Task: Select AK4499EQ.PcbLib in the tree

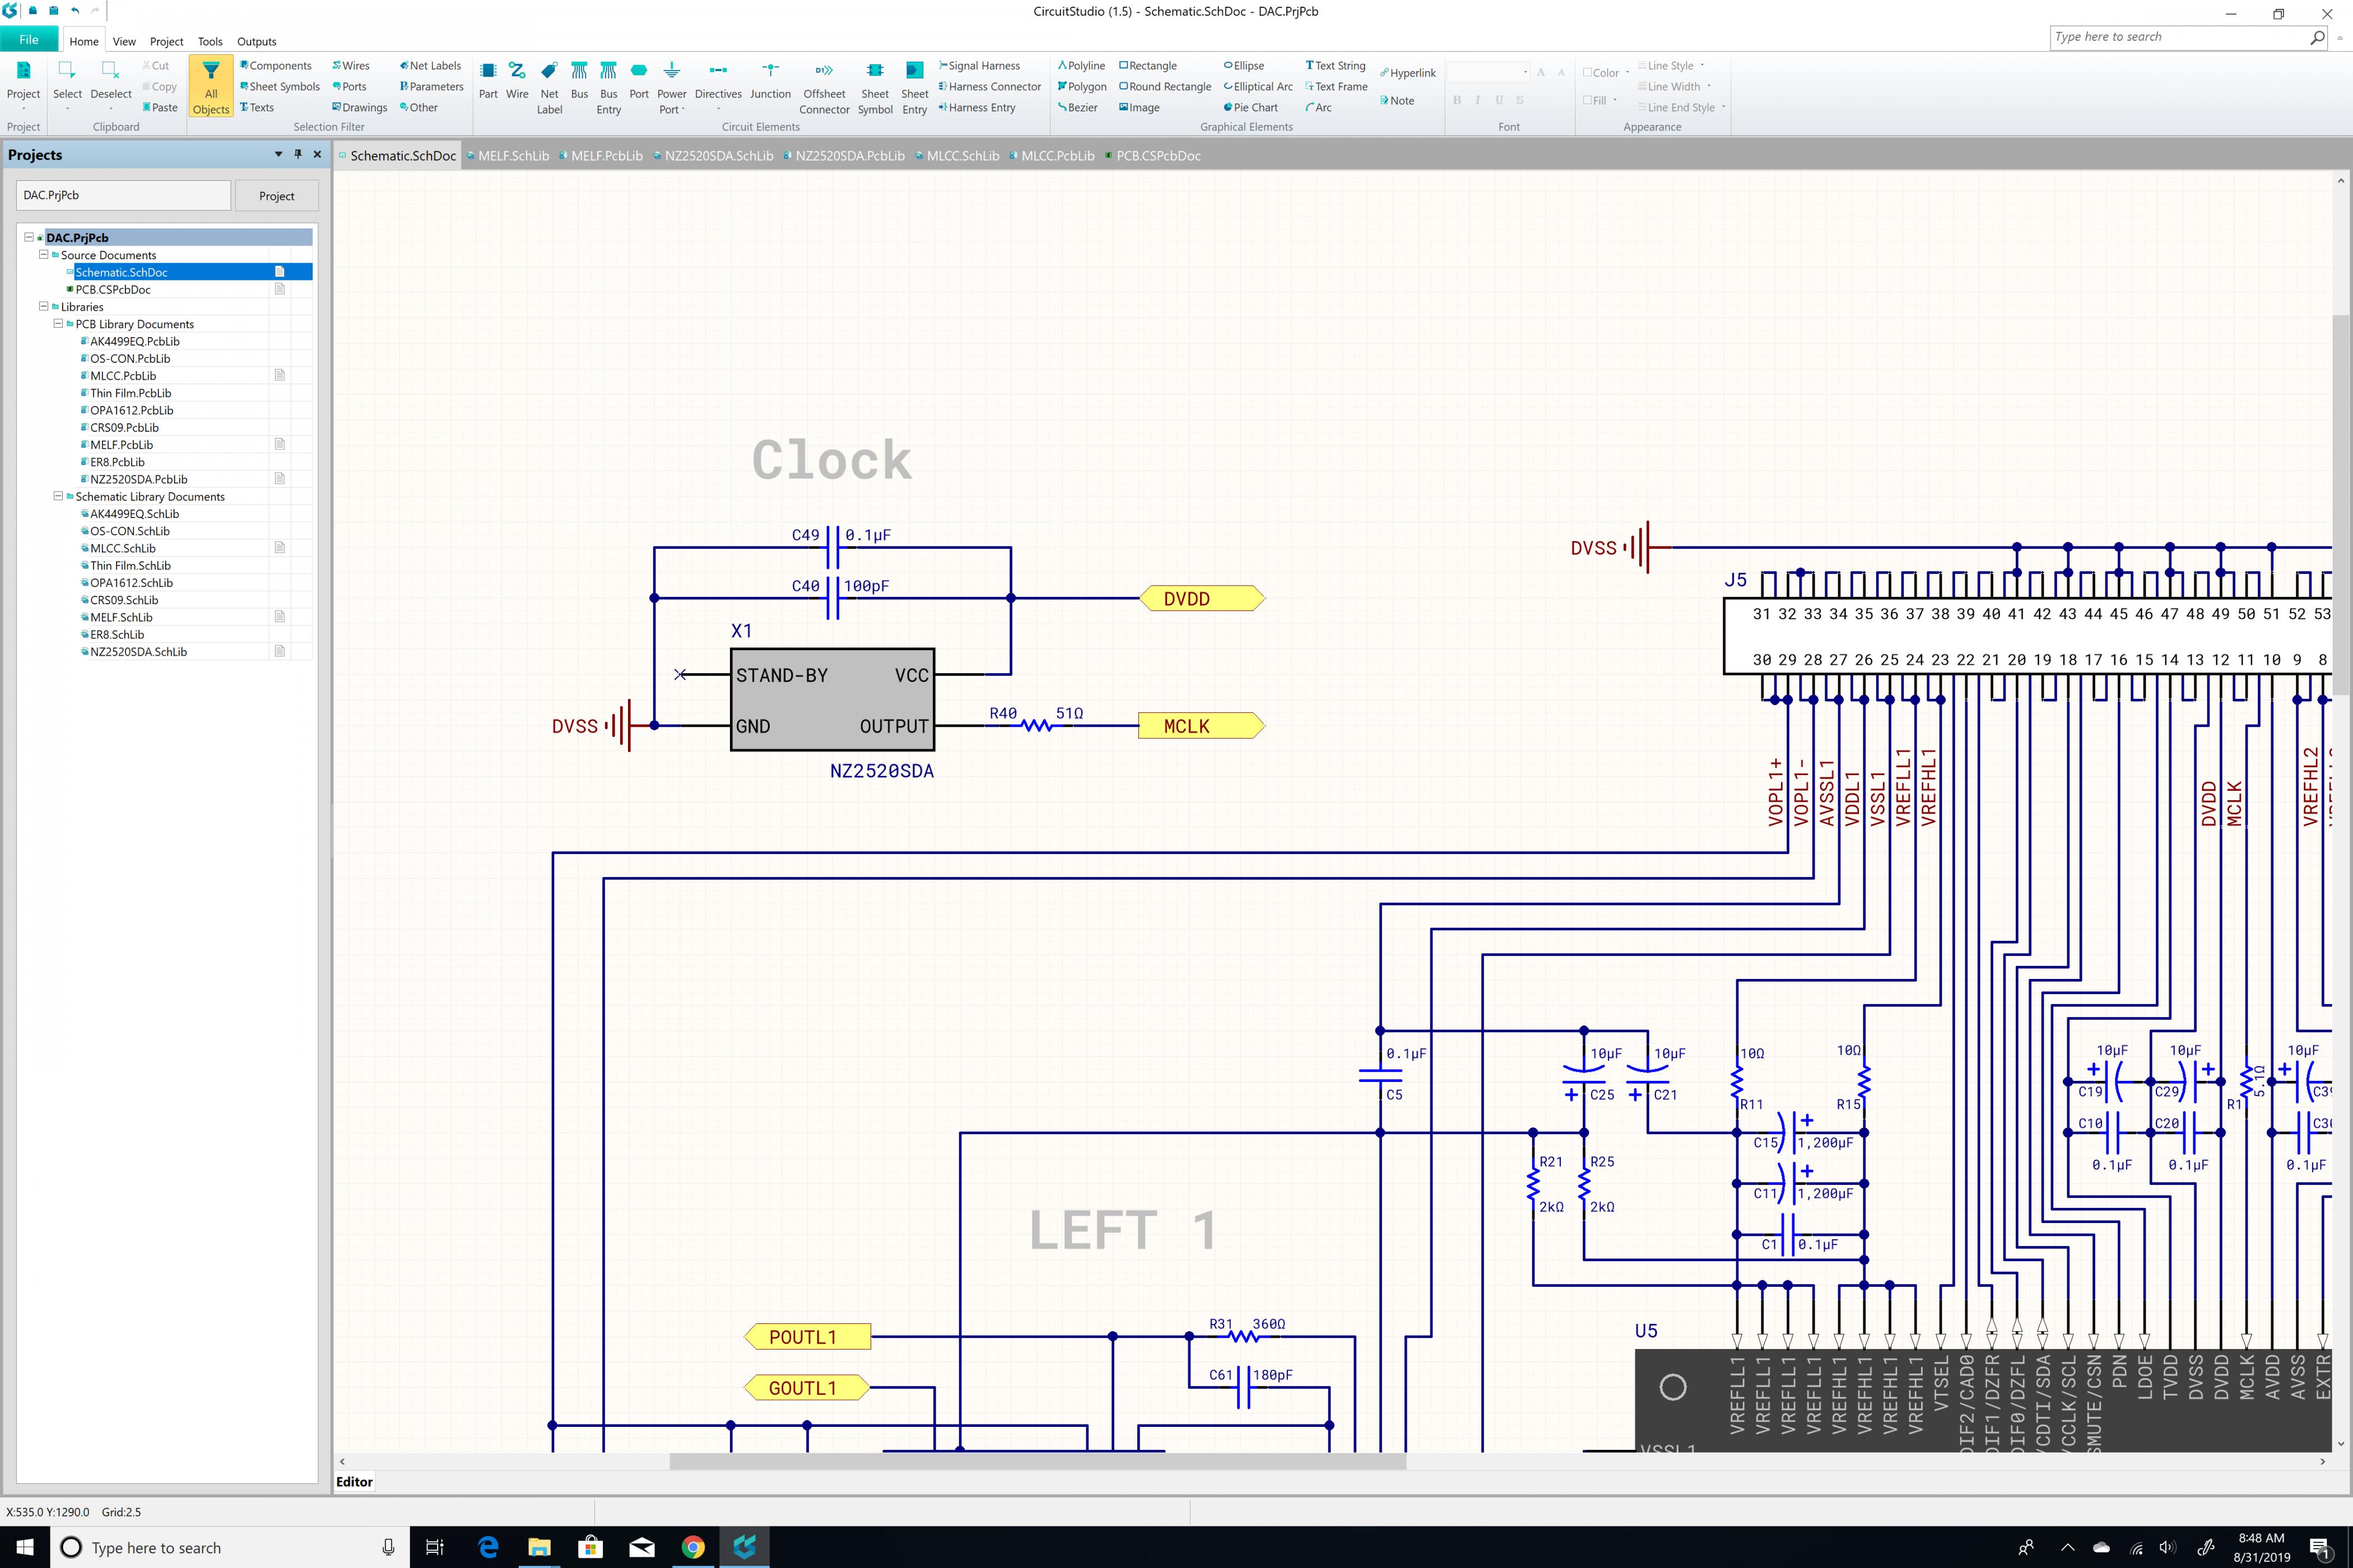Action: point(135,341)
